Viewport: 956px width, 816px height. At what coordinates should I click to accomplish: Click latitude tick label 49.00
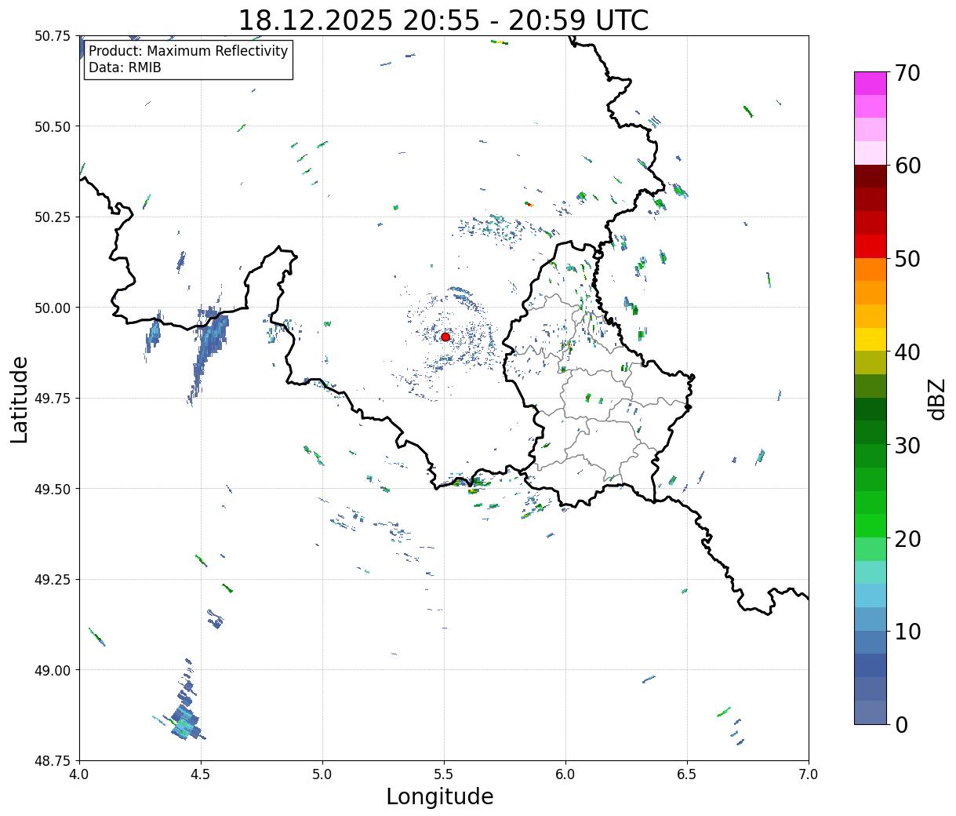pos(53,670)
